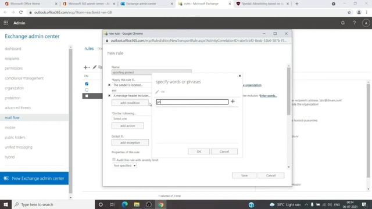The width and height of the screenshot is (372, 209).
Task: Select the rules tab
Action: click(x=89, y=48)
